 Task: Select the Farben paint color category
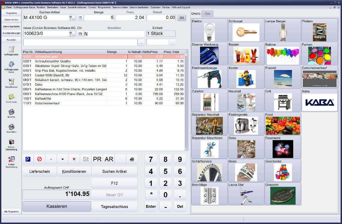tap(319, 54)
